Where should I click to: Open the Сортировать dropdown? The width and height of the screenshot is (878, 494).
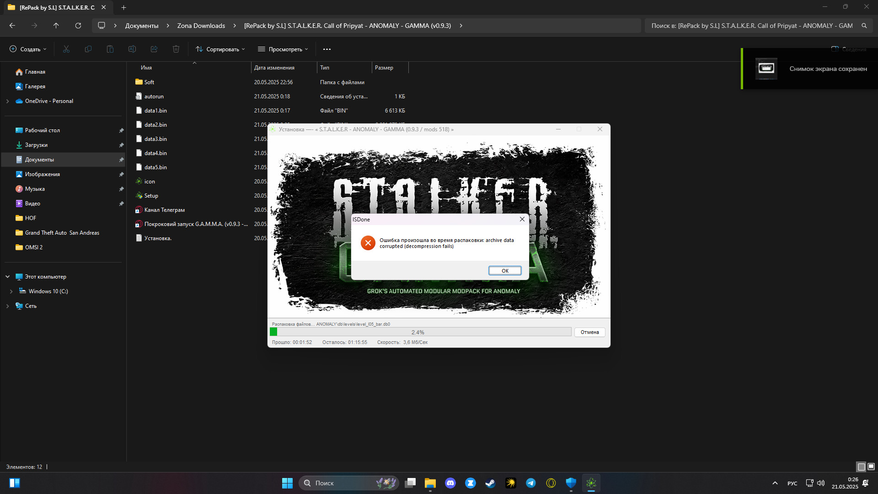(220, 49)
